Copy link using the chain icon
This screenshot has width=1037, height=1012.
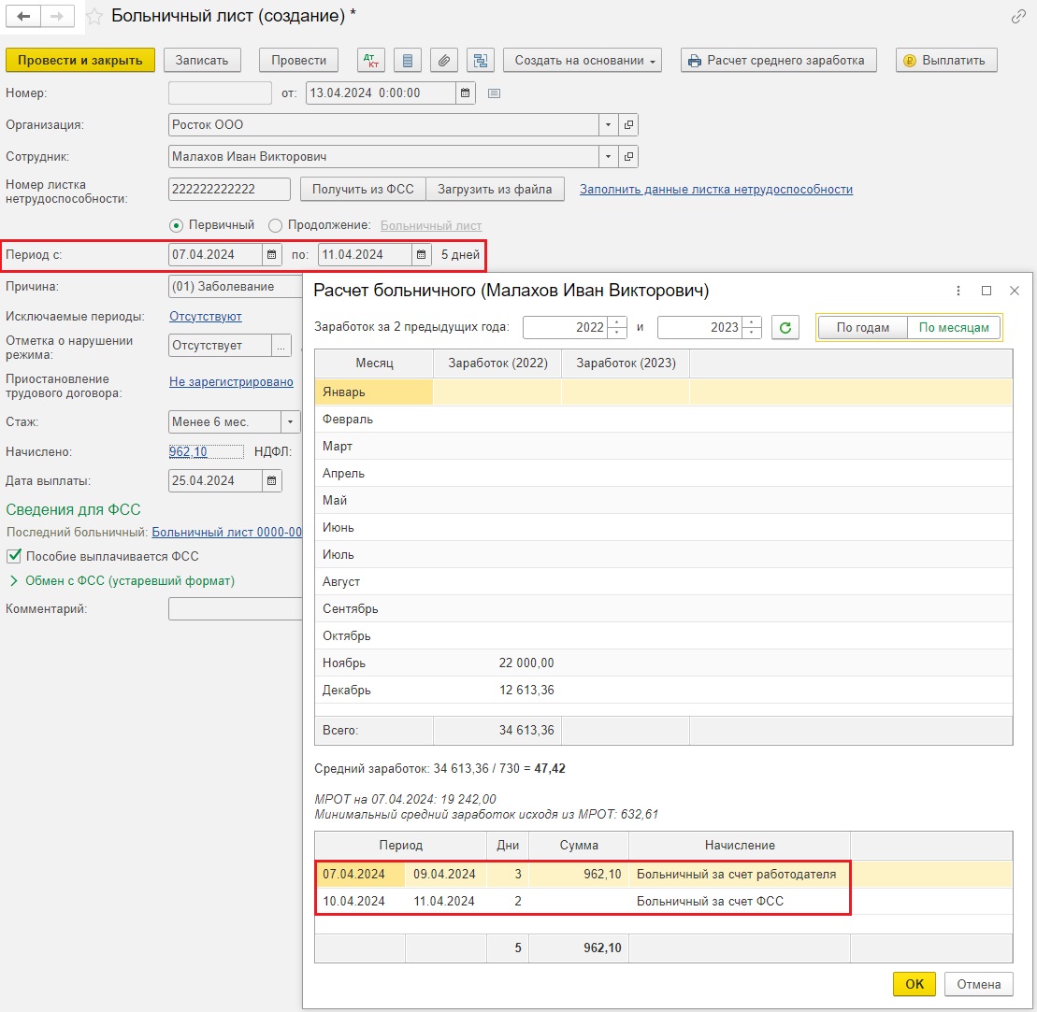point(1018,17)
